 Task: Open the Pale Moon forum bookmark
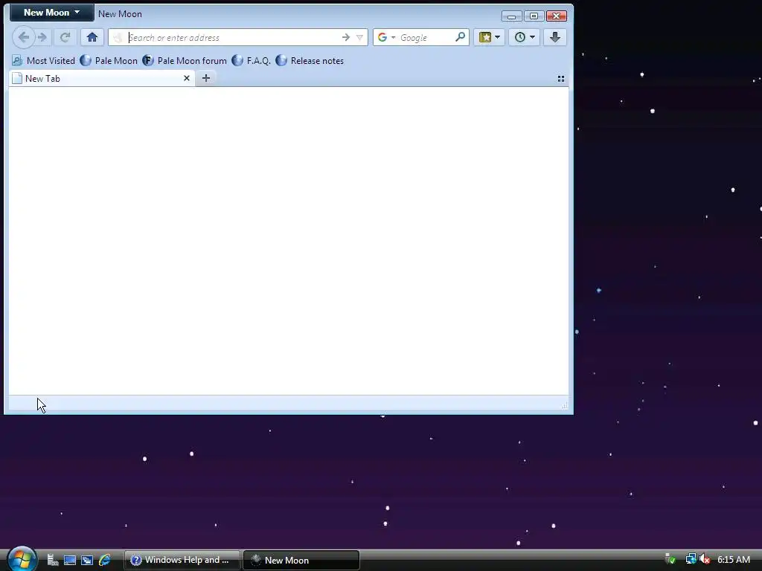[185, 61]
